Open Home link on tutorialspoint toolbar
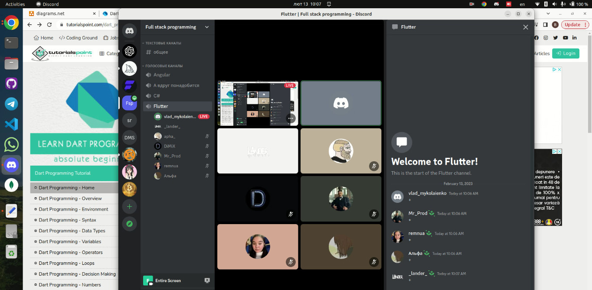 click(x=43, y=38)
